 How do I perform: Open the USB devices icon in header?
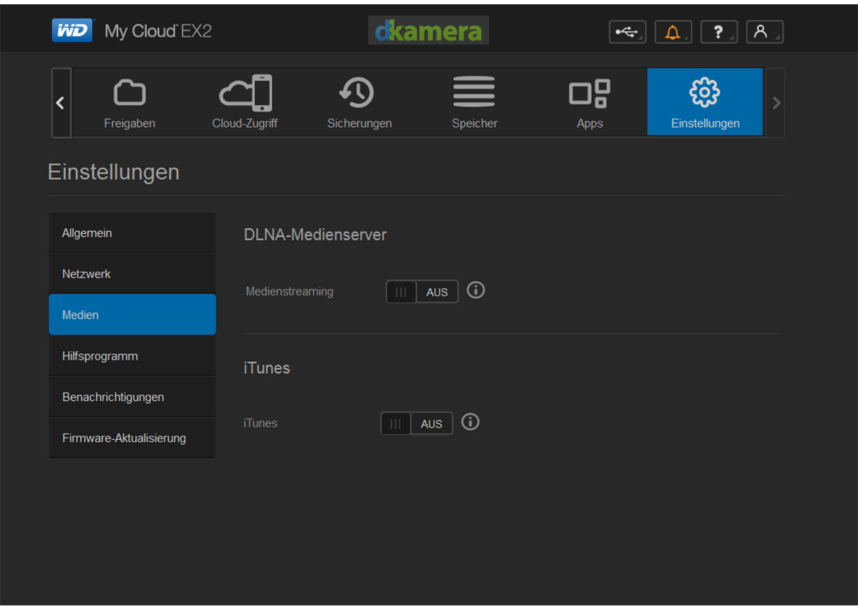click(x=627, y=32)
